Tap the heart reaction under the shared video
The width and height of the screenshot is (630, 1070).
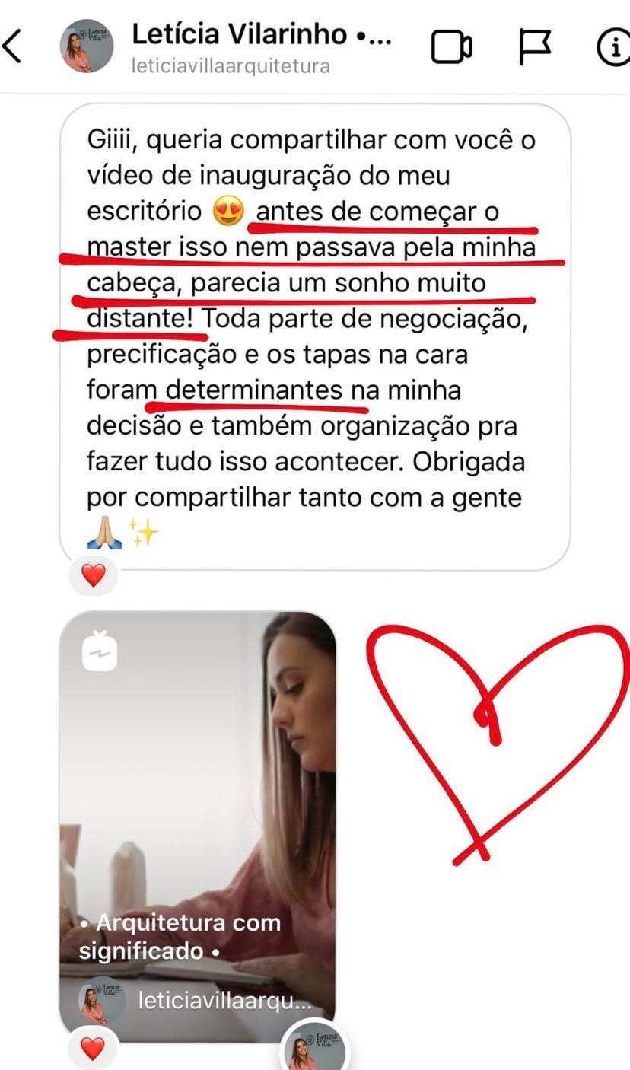pos(93,1051)
